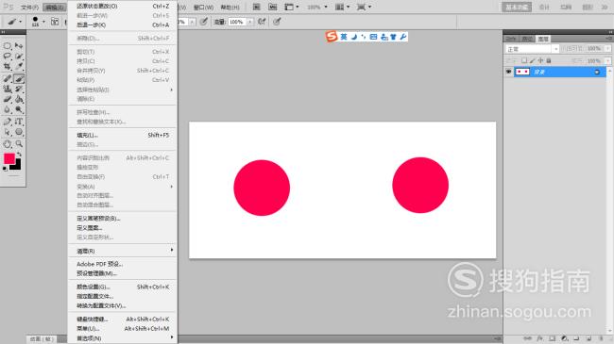Screen dimensions: 614x344
Task: Open the screen mode dropdown
Action: coord(365,7)
